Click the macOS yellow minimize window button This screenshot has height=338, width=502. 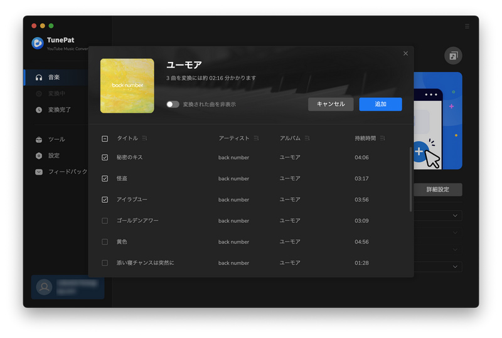click(x=42, y=26)
